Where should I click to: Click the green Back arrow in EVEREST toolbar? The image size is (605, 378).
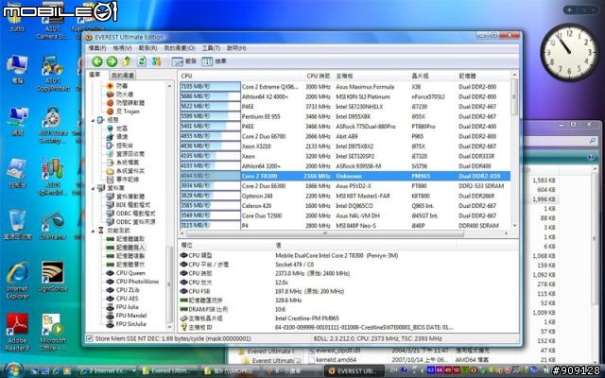(96, 61)
